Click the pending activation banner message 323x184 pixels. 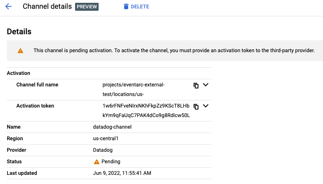(174, 51)
